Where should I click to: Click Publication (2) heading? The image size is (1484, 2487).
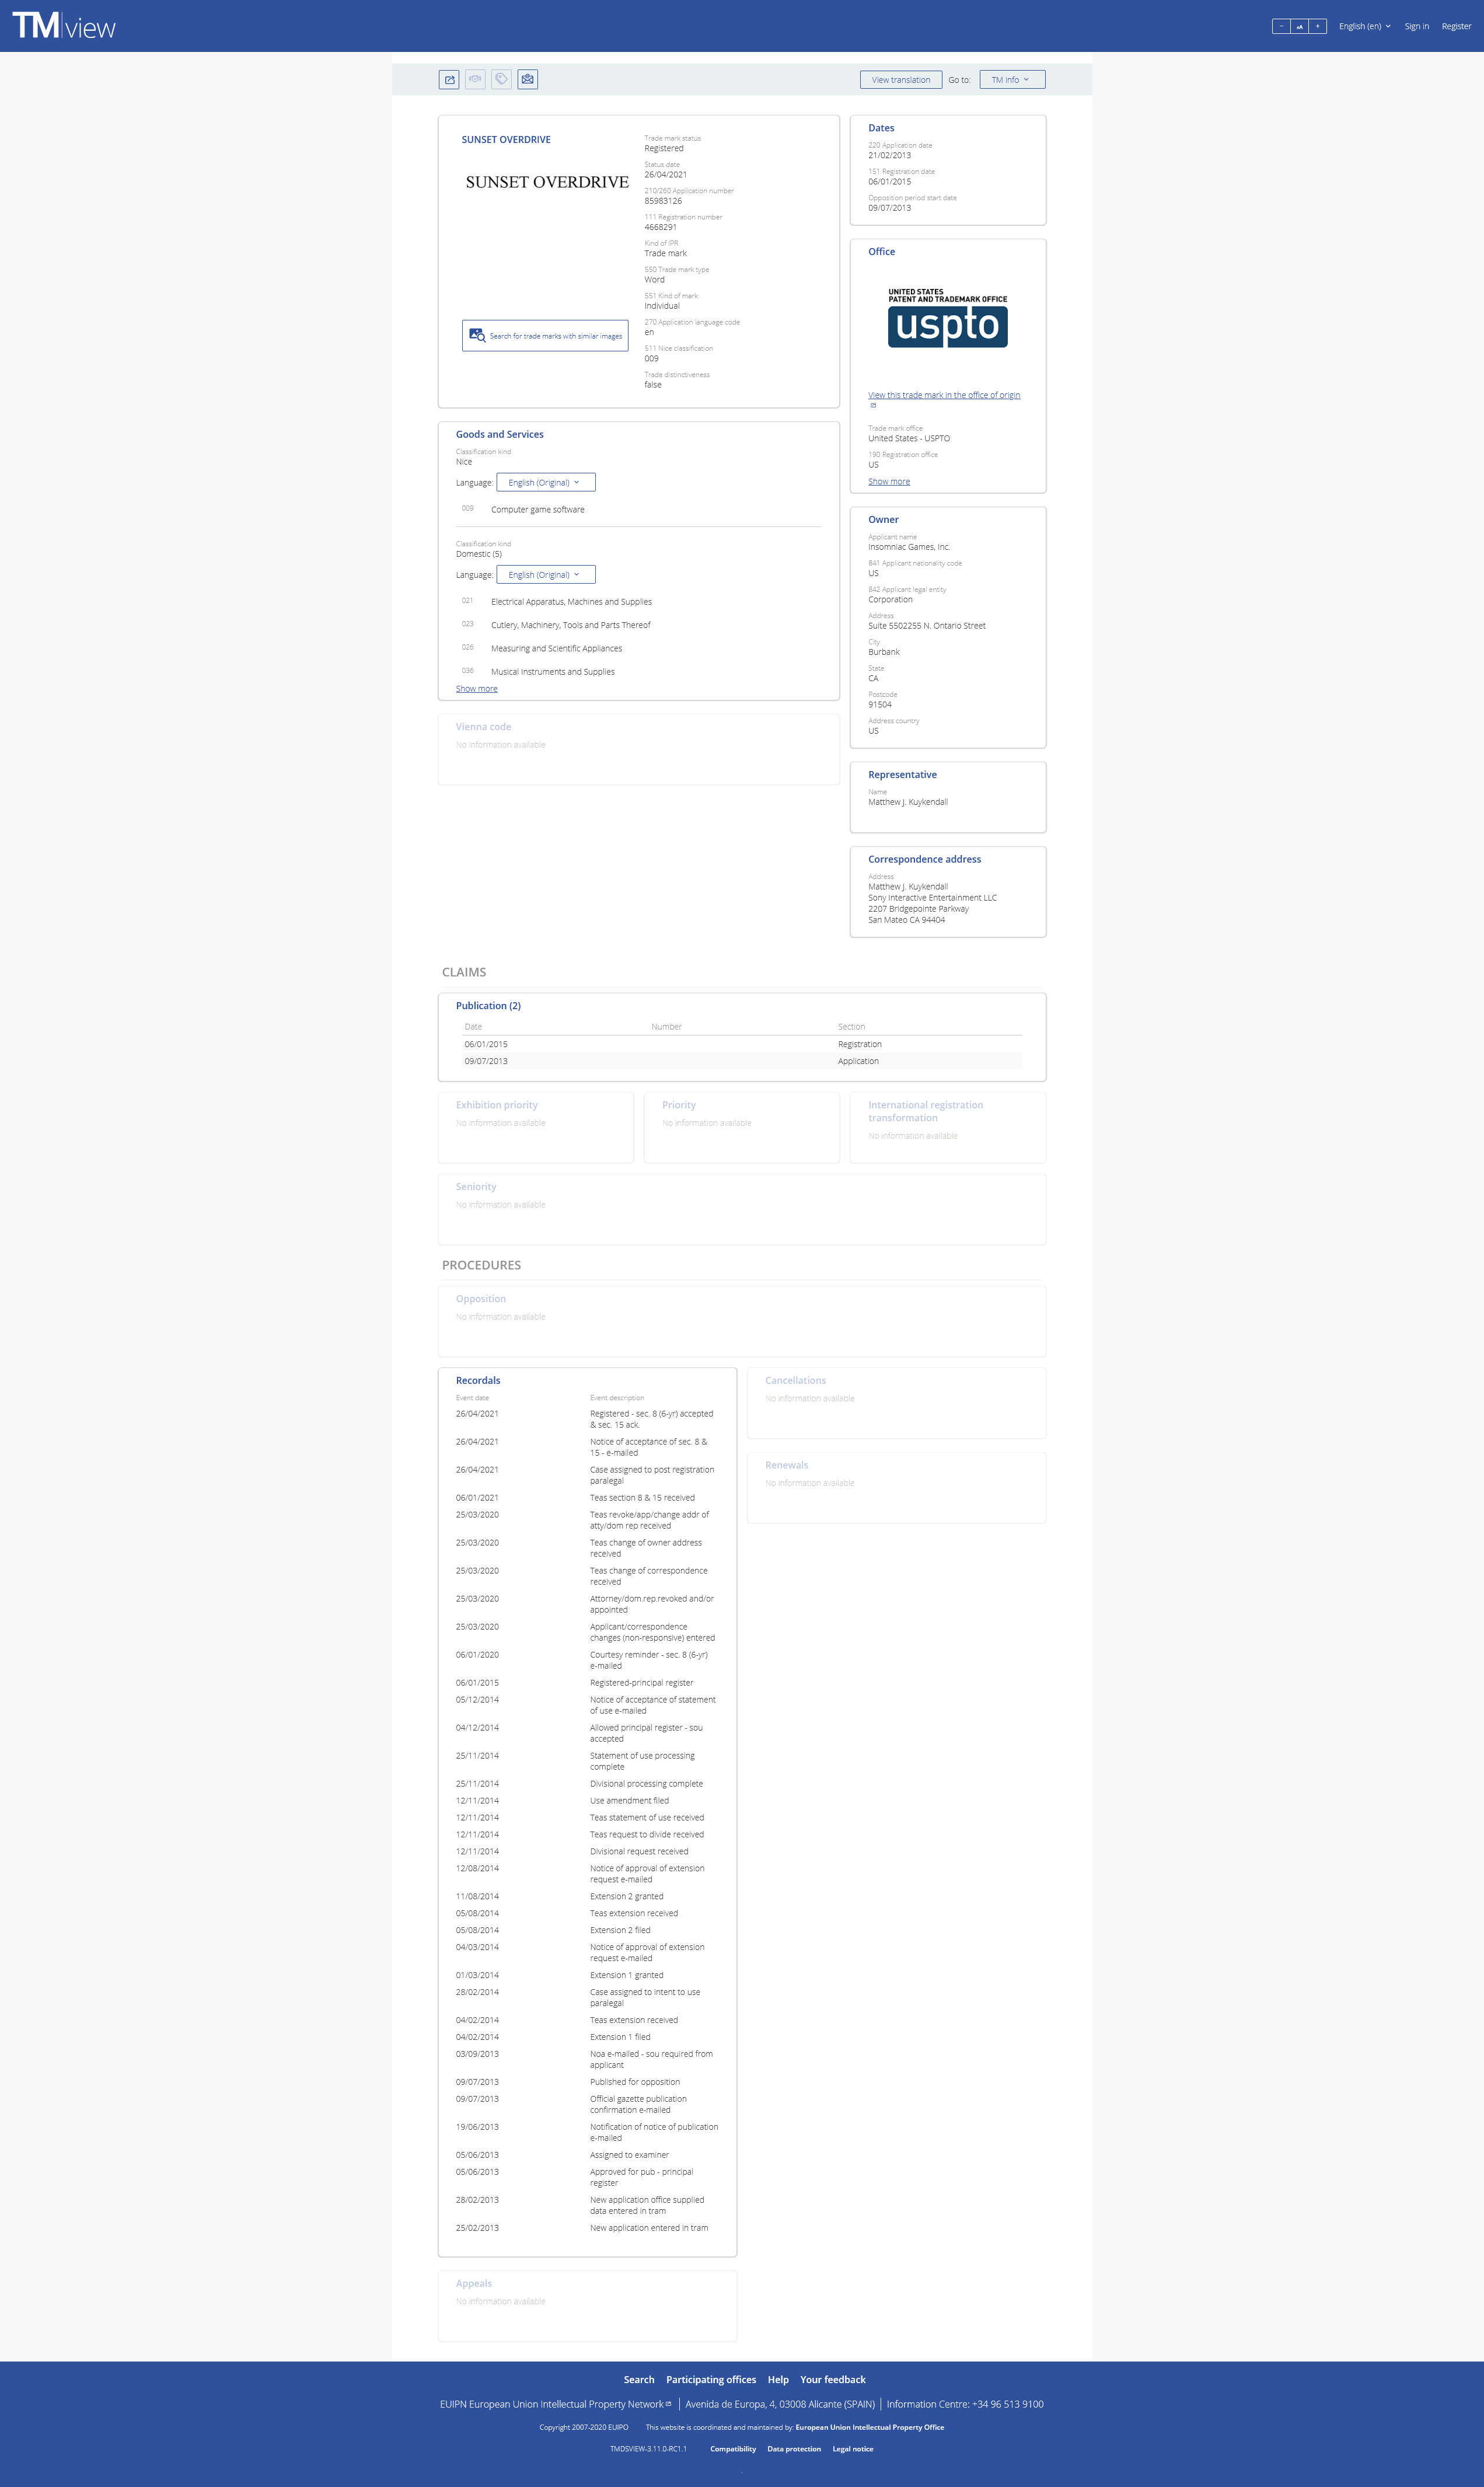coord(488,1006)
